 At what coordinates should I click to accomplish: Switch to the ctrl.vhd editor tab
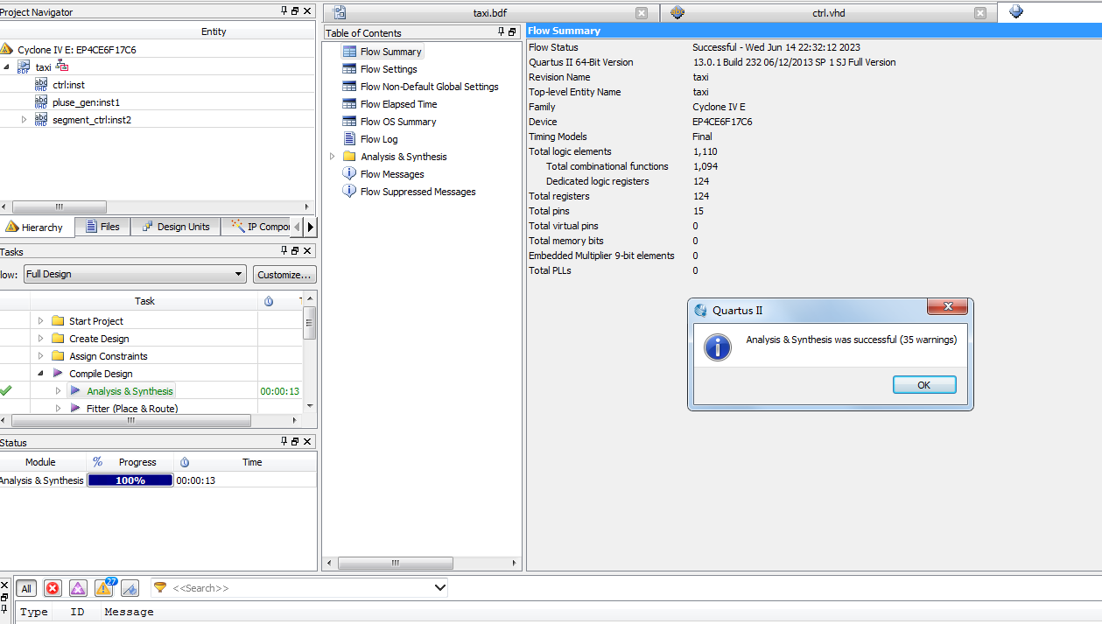point(828,13)
